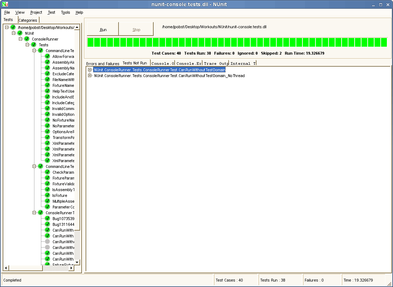Viewport: 393px width, 287px height.
Task: Open the Console.Er tab
Action: tap(189, 63)
